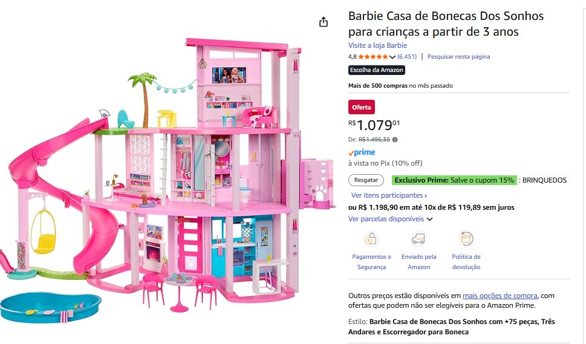Expand Ver parcelas disponíveis

pos(390,219)
